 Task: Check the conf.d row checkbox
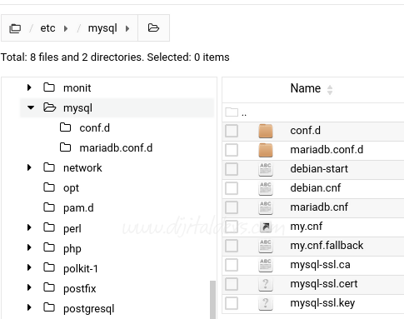232,131
